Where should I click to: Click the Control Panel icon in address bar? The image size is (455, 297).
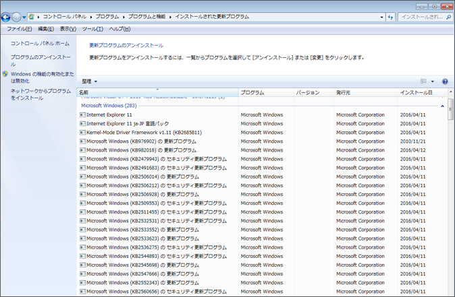[31, 17]
